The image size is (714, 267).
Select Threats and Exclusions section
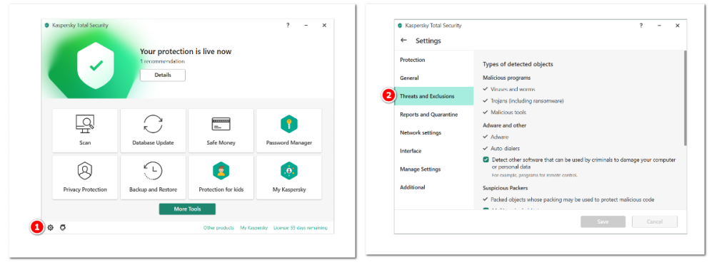[434, 96]
